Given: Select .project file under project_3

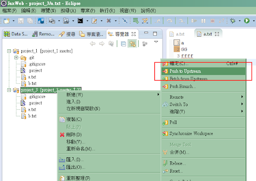Looking at the screenshot, I should (35, 103).
